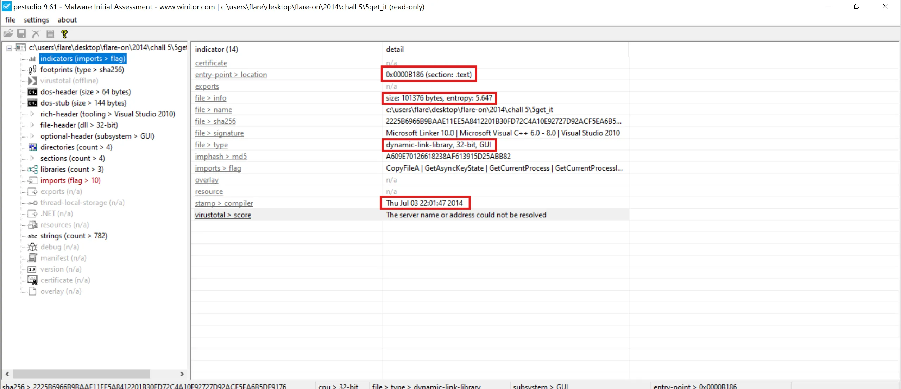Click the indicator (14) column header
Image resolution: width=901 pixels, height=389 pixels.
(x=216, y=50)
